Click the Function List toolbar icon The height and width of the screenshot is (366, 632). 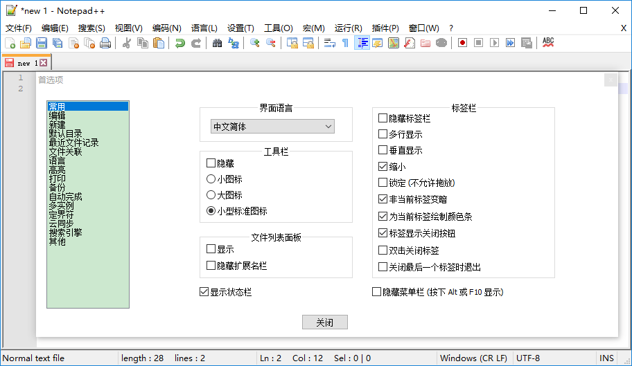point(410,43)
